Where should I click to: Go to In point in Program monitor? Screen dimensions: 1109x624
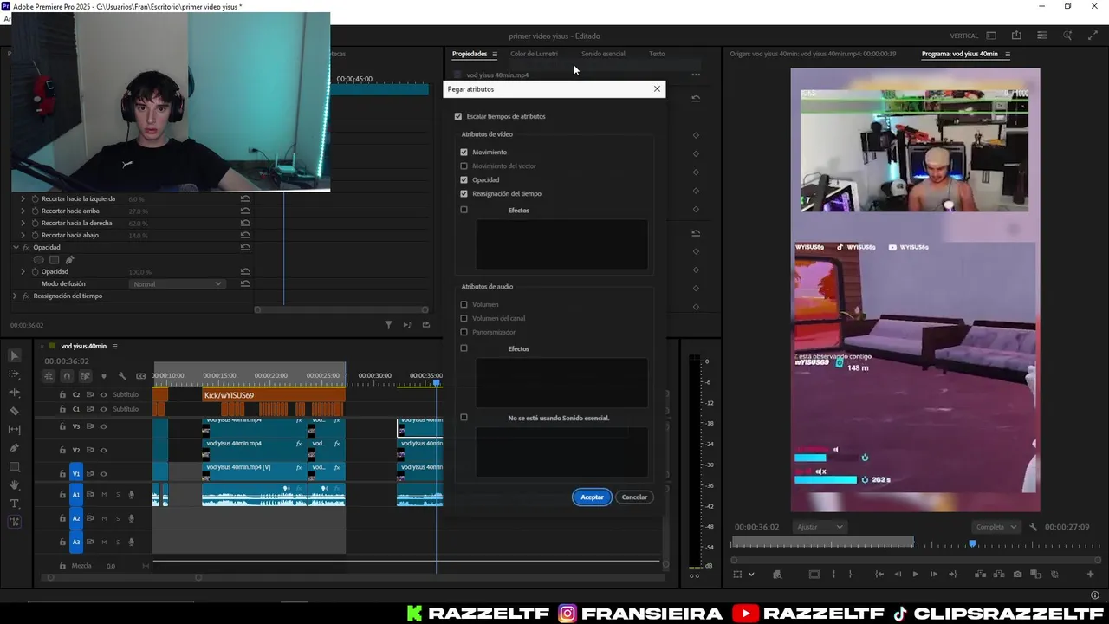pyautogui.click(x=879, y=575)
